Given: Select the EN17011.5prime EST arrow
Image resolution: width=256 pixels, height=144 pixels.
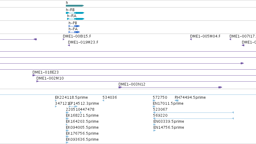Looking at the screenshot, I should 154,106.
